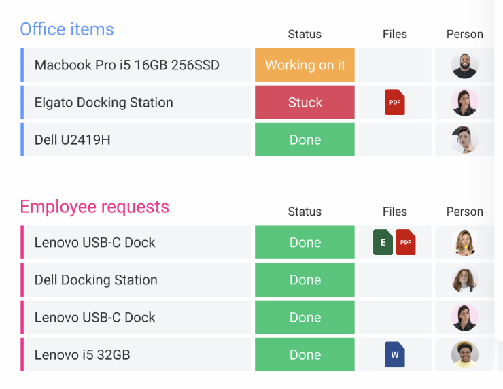Click the person avatar for Dell Docking Station row
This screenshot has height=389, width=503.
tap(464, 280)
